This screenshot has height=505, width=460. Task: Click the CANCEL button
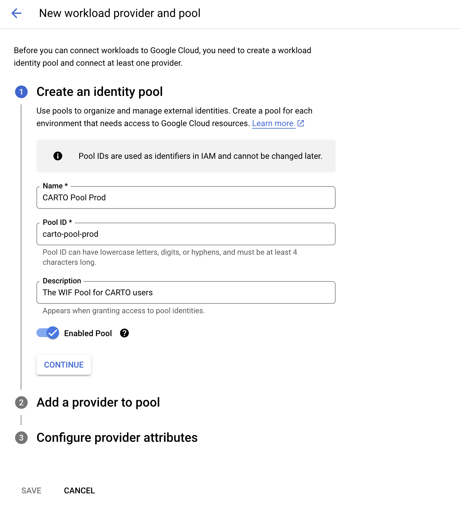pos(79,491)
